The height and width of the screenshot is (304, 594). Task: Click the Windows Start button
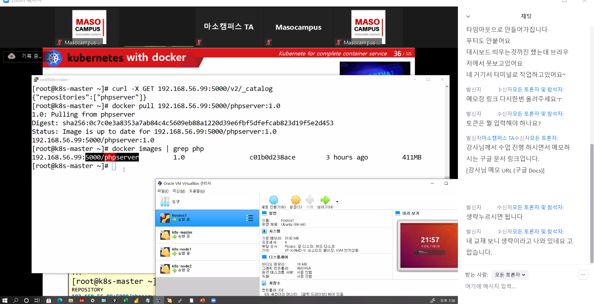tap(5, 301)
